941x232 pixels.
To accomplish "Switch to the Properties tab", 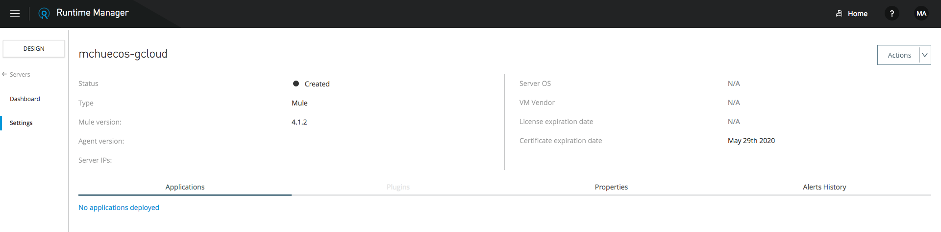I will tap(611, 187).
